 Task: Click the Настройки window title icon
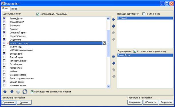point(3,3)
